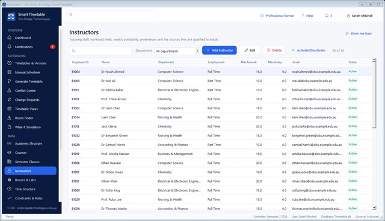The height and width of the screenshot is (221, 385).
Task: Open Professional licence link
Action: point(277,16)
